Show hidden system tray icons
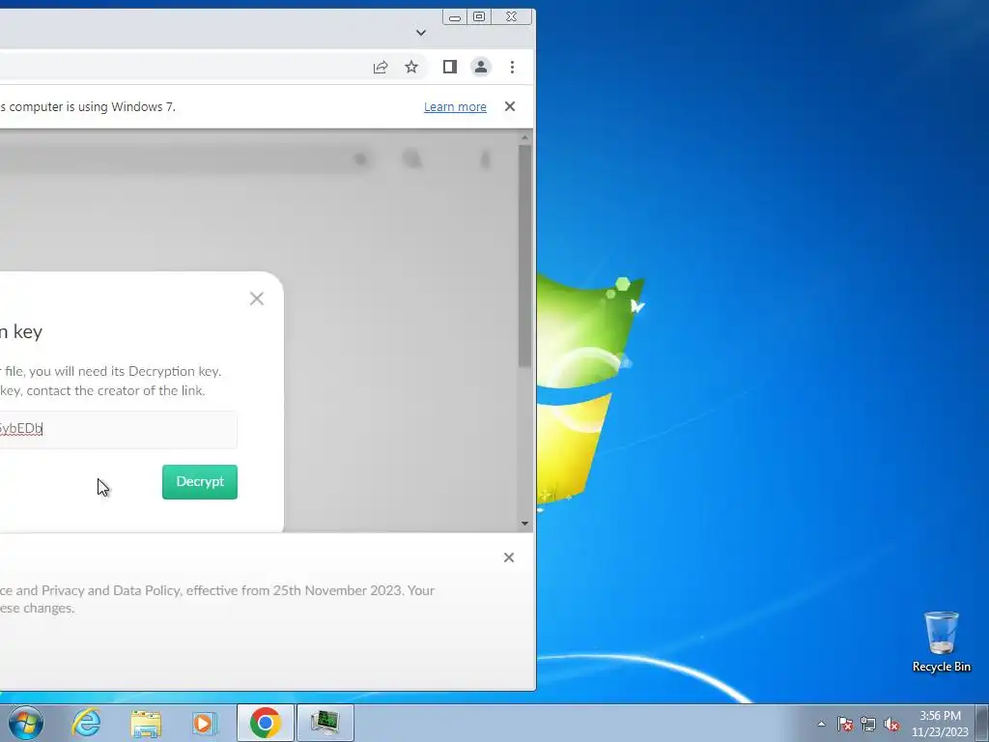 point(821,724)
